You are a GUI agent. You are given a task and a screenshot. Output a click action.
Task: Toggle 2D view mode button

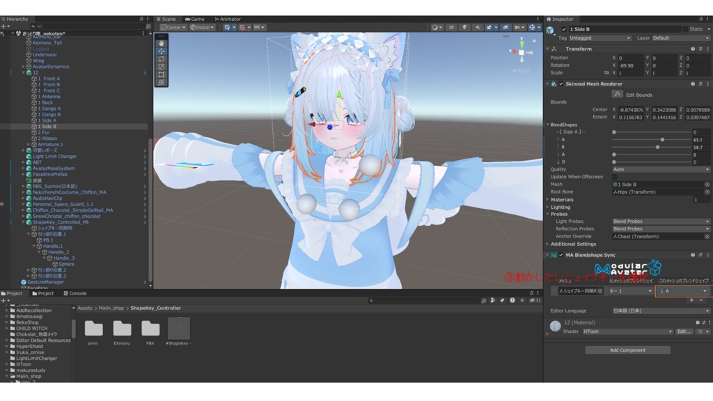(x=451, y=27)
